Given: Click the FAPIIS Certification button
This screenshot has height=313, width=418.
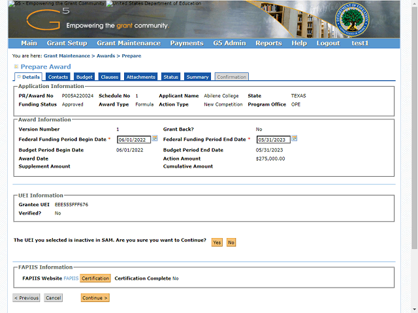Looking at the screenshot, I should (x=95, y=278).
